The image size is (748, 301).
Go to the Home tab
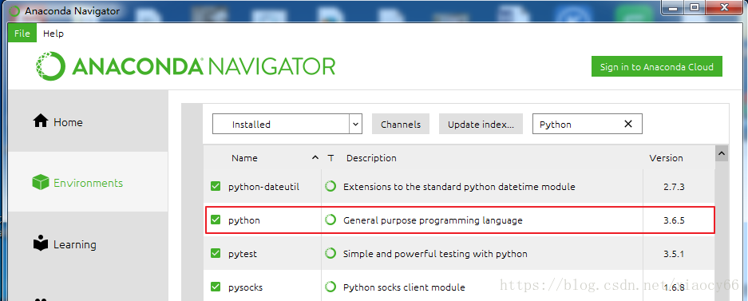point(88,121)
